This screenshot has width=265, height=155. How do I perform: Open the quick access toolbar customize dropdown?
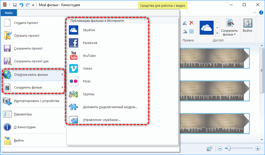(x=33, y=5)
